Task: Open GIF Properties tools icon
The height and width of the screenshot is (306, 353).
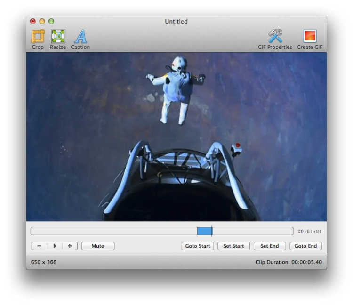Action: [275, 36]
